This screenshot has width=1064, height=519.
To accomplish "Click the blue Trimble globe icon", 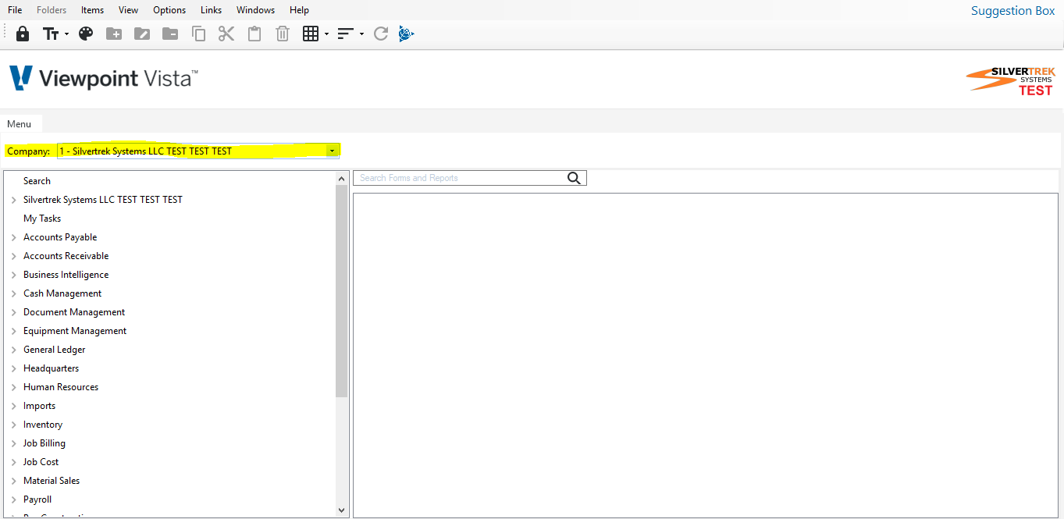I will (x=406, y=34).
